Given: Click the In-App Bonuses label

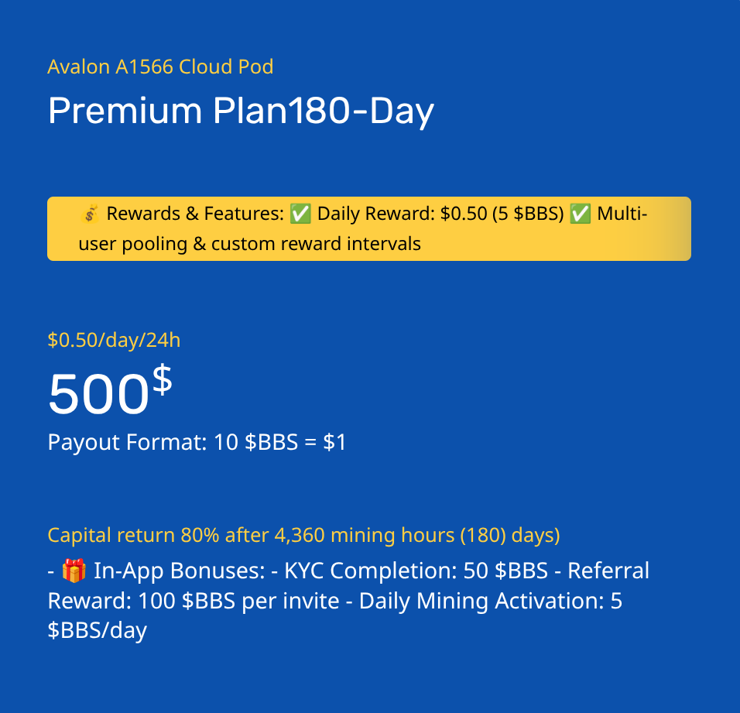Looking at the screenshot, I should [x=180, y=571].
